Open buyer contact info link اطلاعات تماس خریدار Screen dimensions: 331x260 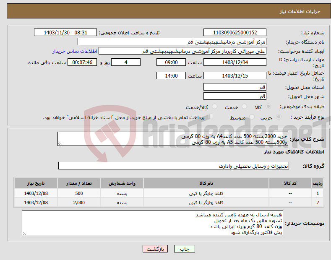click(75, 51)
